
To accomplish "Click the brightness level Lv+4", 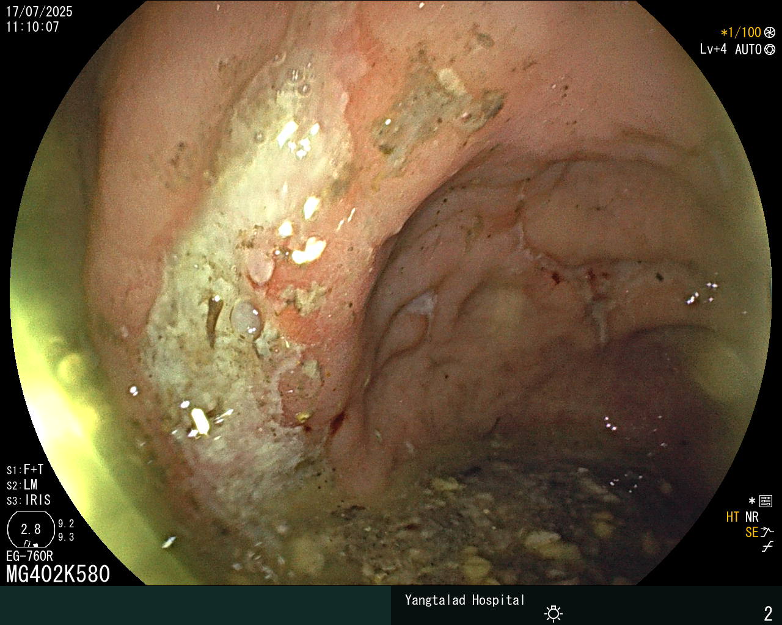I will click(x=714, y=49).
